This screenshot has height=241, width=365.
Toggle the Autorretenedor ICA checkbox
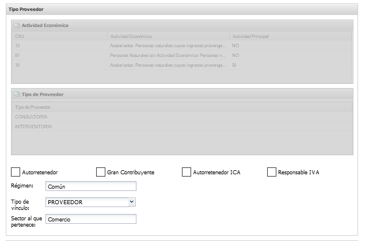coord(186,172)
